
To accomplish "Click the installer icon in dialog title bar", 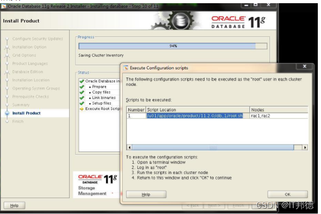I will tap(126, 68).
